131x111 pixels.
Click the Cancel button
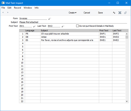click(x=87, y=13)
